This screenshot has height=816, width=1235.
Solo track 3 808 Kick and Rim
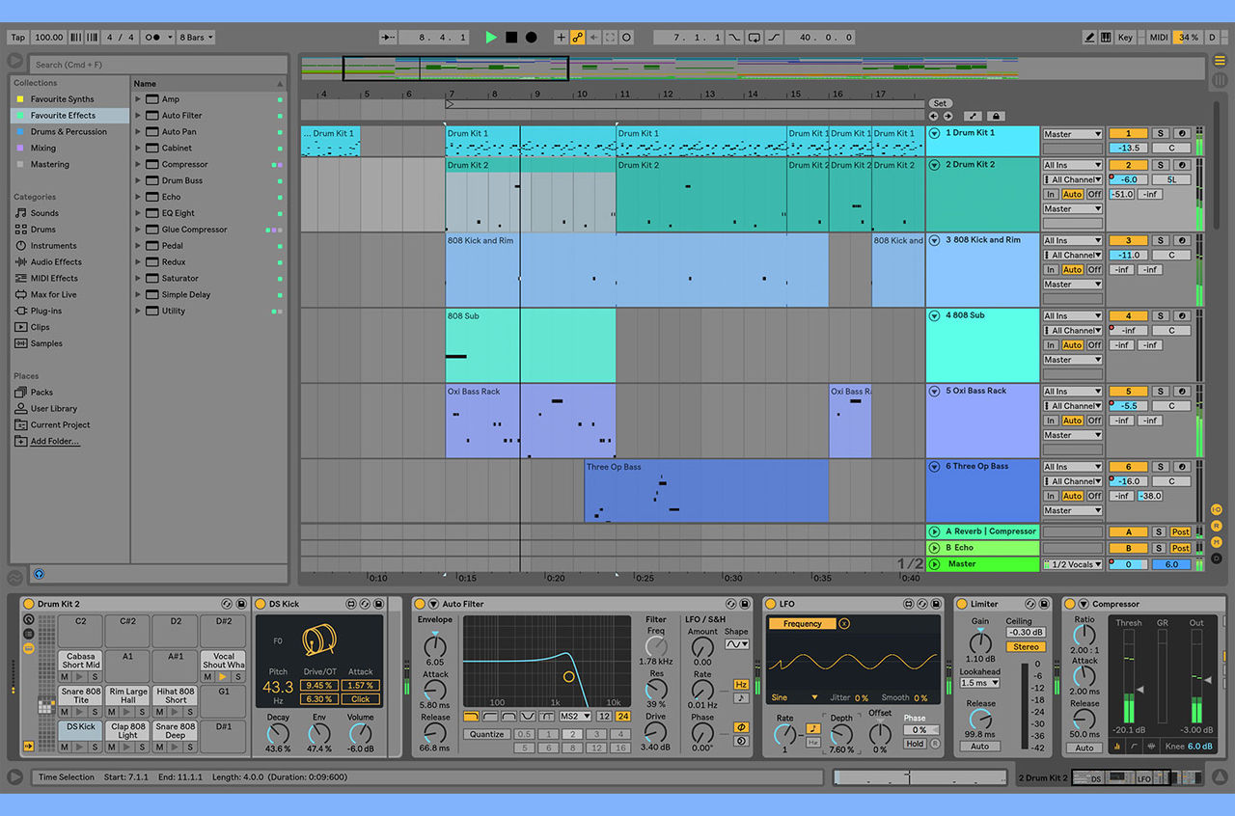click(x=1161, y=240)
